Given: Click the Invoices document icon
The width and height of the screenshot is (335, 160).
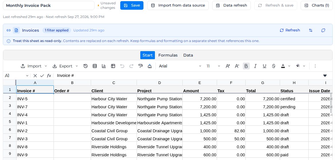Looking at the screenshot, I should (x=16, y=30).
